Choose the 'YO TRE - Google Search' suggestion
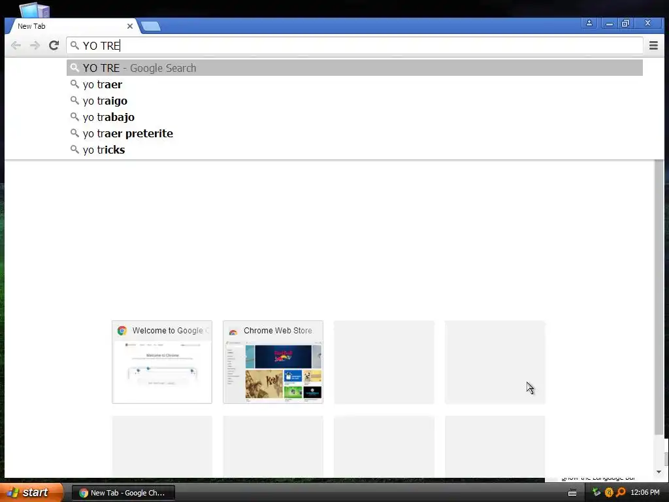The image size is (669, 502). 355,68
